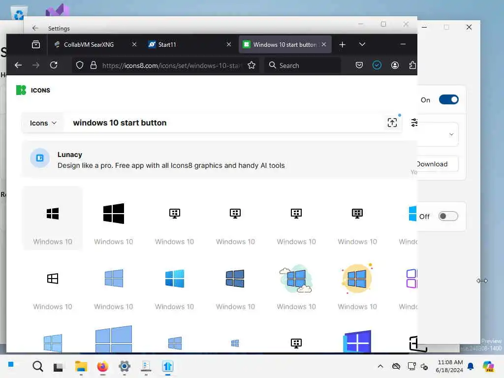Close the Start11 browser tab
Viewport: 504px width, 378px height.
point(228,44)
